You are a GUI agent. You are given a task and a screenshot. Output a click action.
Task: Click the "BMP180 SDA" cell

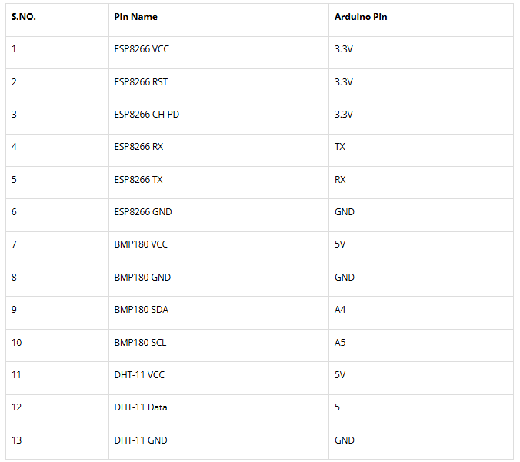point(142,310)
